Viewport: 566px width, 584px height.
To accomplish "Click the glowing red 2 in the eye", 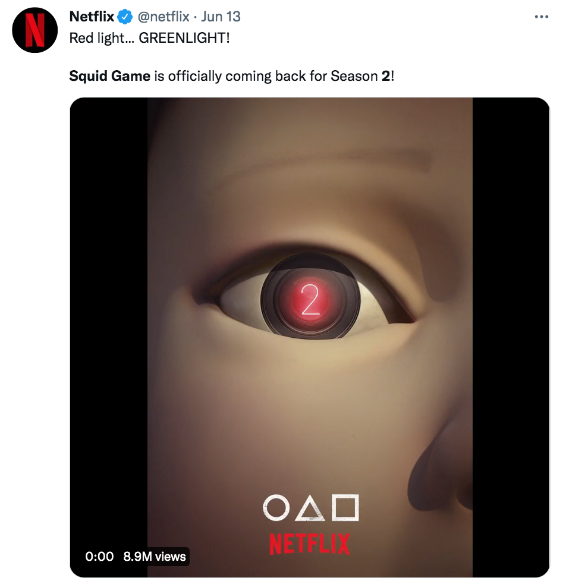I will coord(310,300).
